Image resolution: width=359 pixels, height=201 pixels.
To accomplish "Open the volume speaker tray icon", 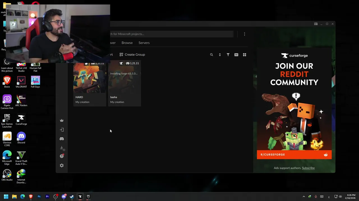I will point(340,197).
